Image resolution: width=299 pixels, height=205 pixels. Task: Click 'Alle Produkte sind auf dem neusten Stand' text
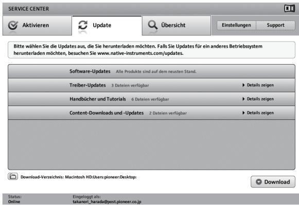(x=156, y=72)
